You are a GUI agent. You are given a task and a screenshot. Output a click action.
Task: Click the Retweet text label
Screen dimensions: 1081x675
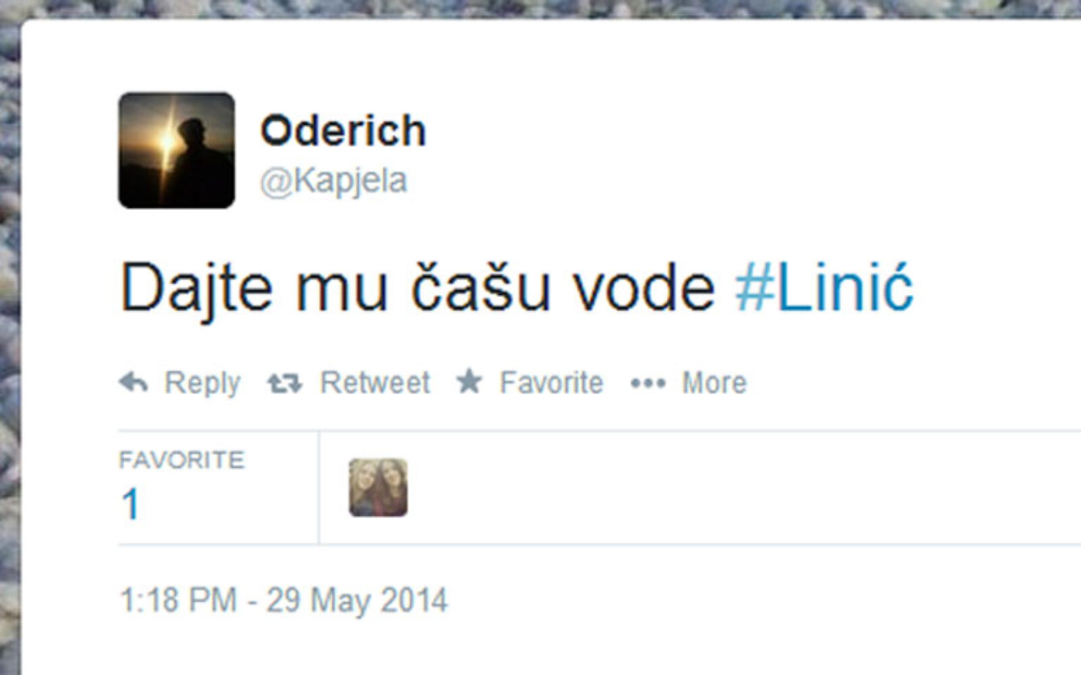(x=375, y=383)
